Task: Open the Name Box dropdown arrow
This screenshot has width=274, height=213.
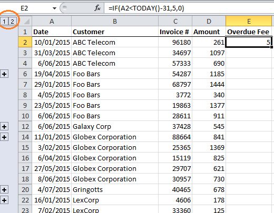Action: [54, 8]
